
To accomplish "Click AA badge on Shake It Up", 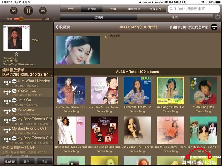I will [14, 91].
